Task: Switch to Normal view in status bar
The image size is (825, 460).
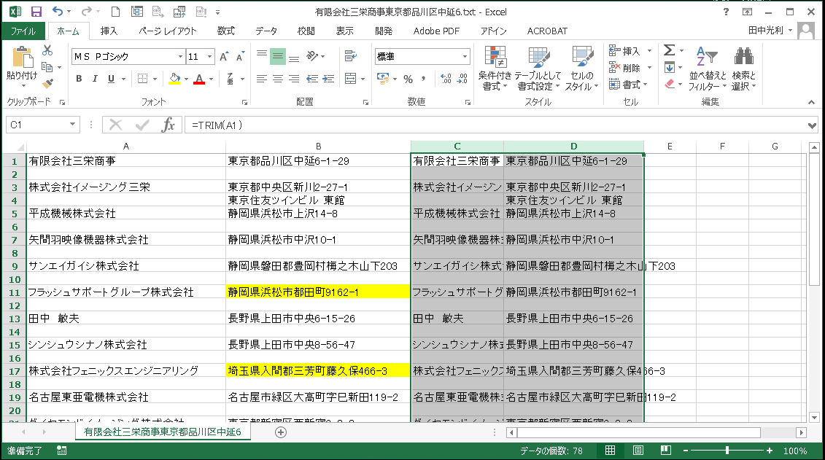Action: [611, 451]
